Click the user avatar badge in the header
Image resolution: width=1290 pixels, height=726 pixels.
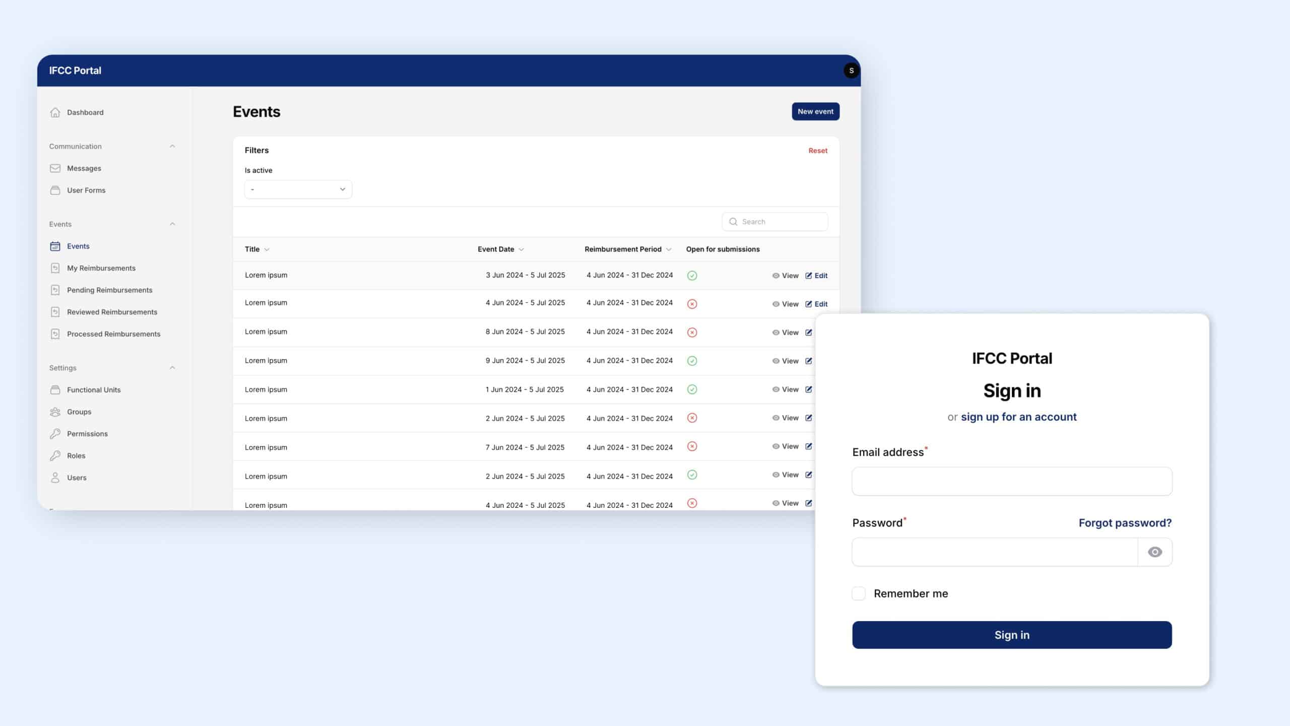pyautogui.click(x=852, y=71)
